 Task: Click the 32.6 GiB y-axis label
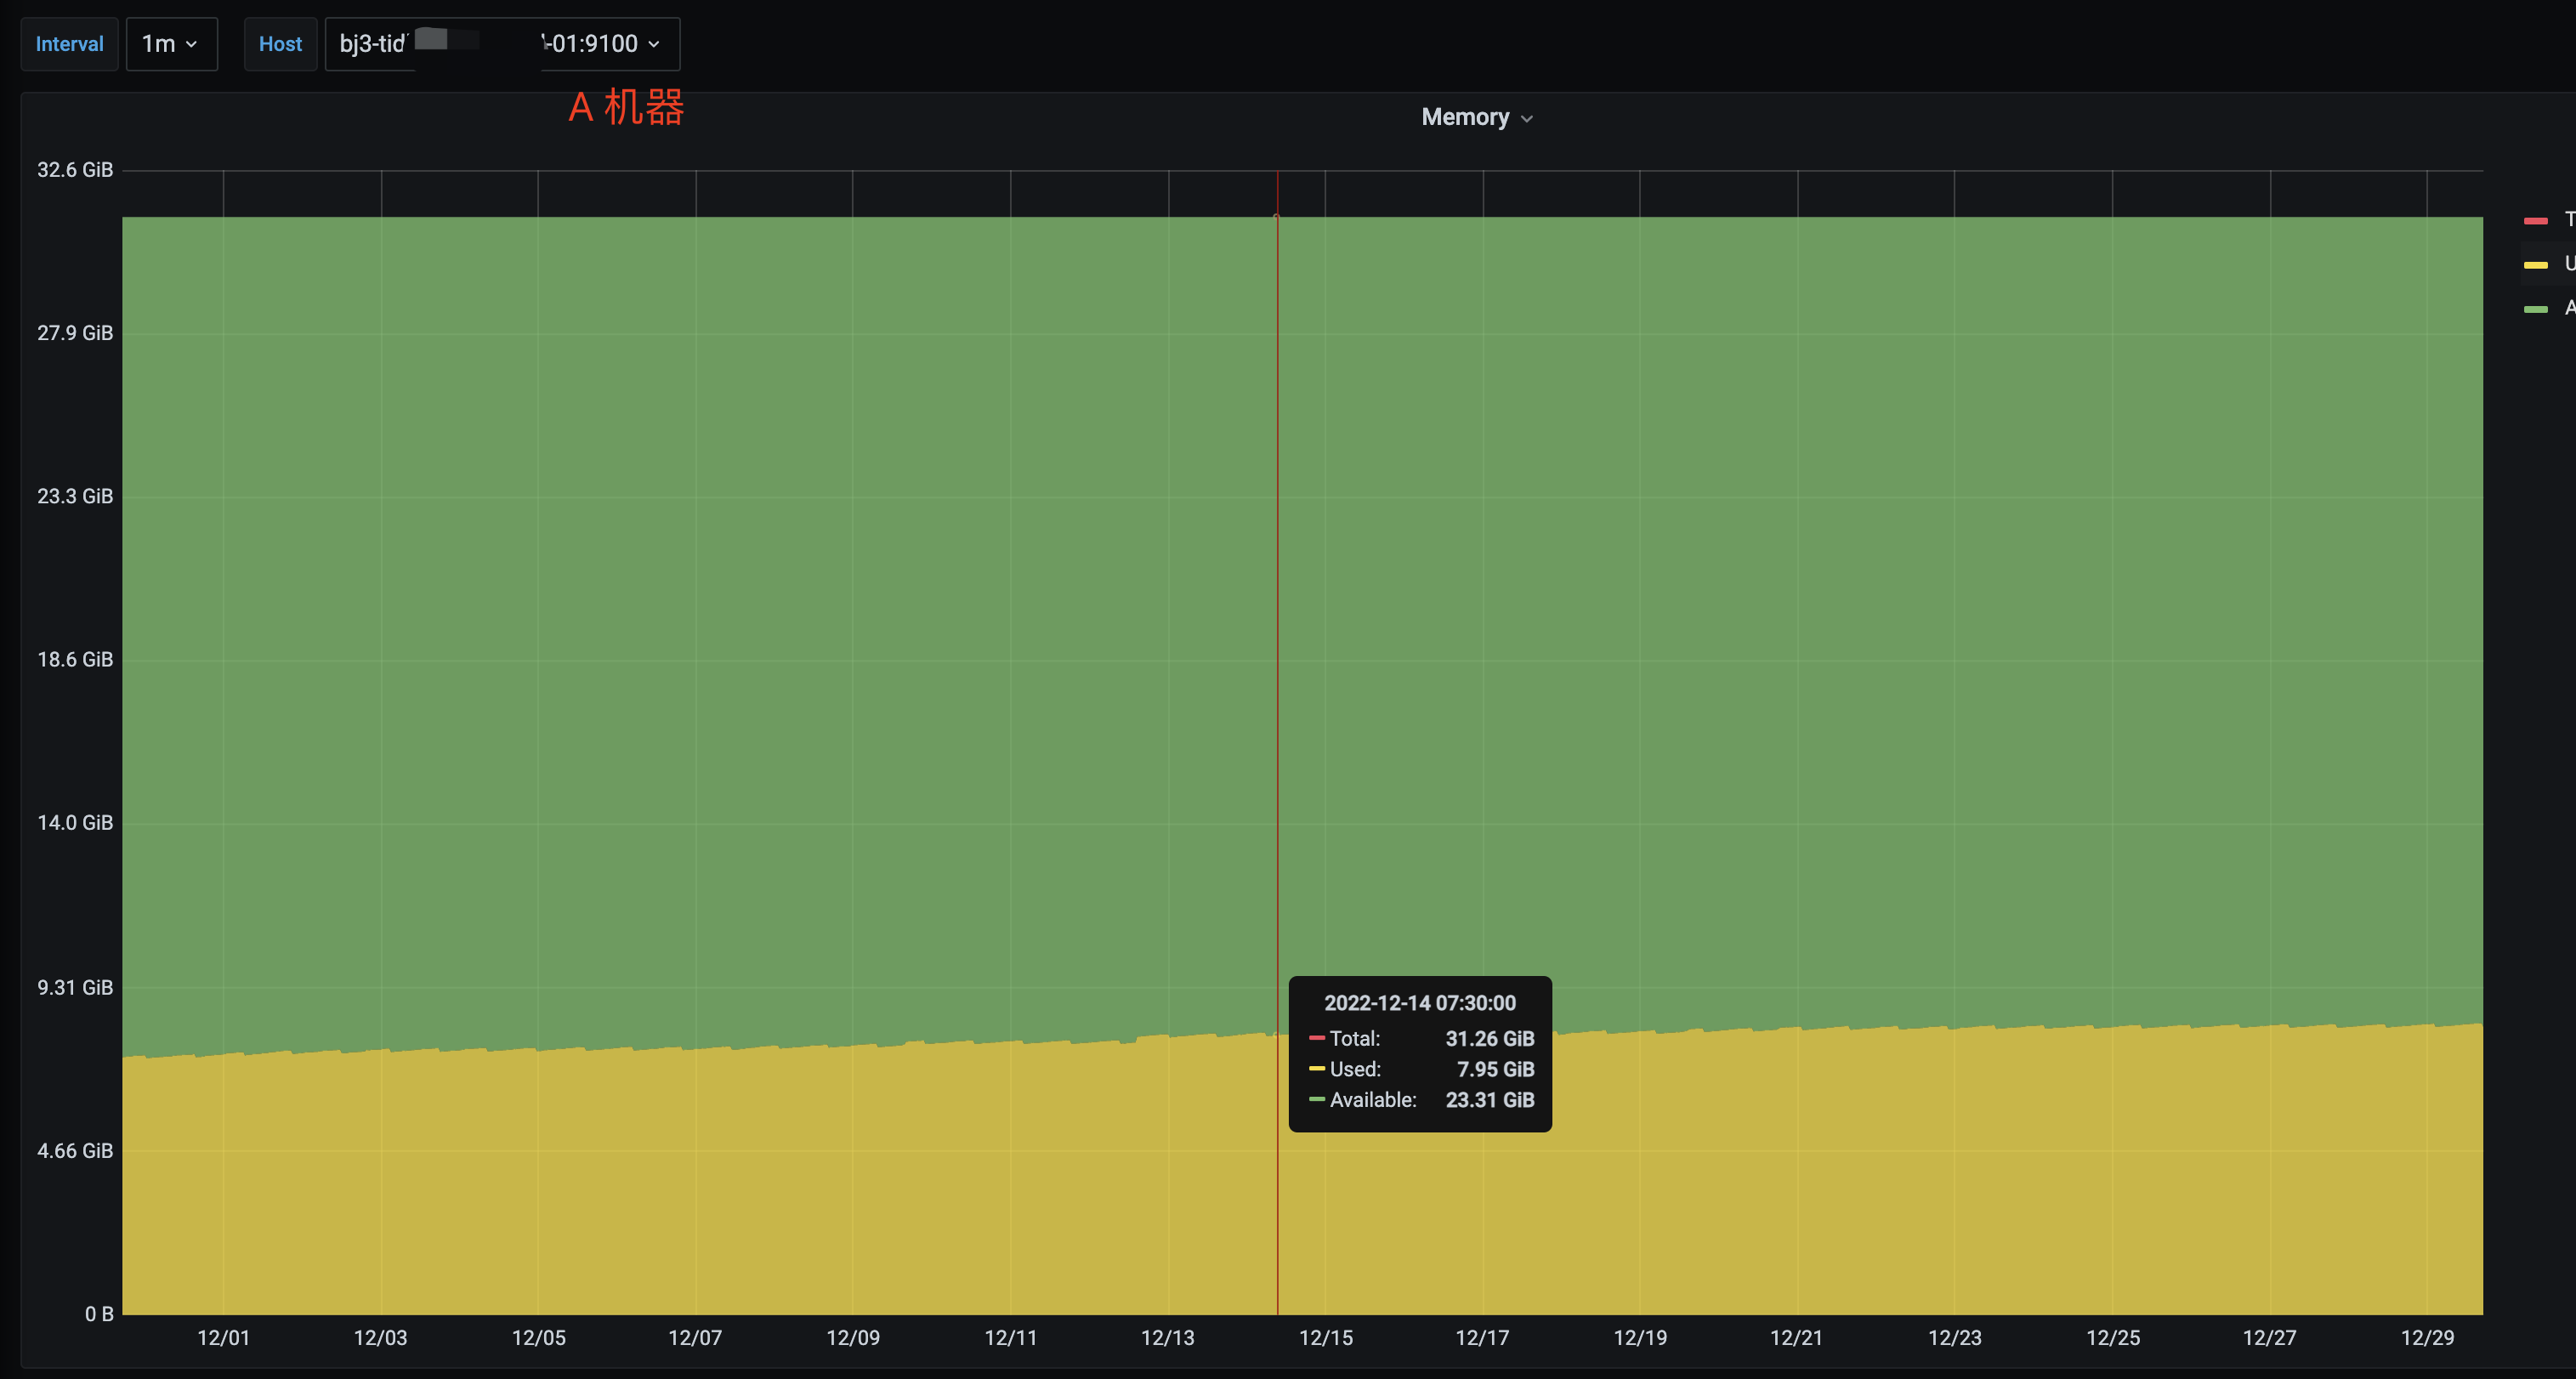pyautogui.click(x=75, y=170)
